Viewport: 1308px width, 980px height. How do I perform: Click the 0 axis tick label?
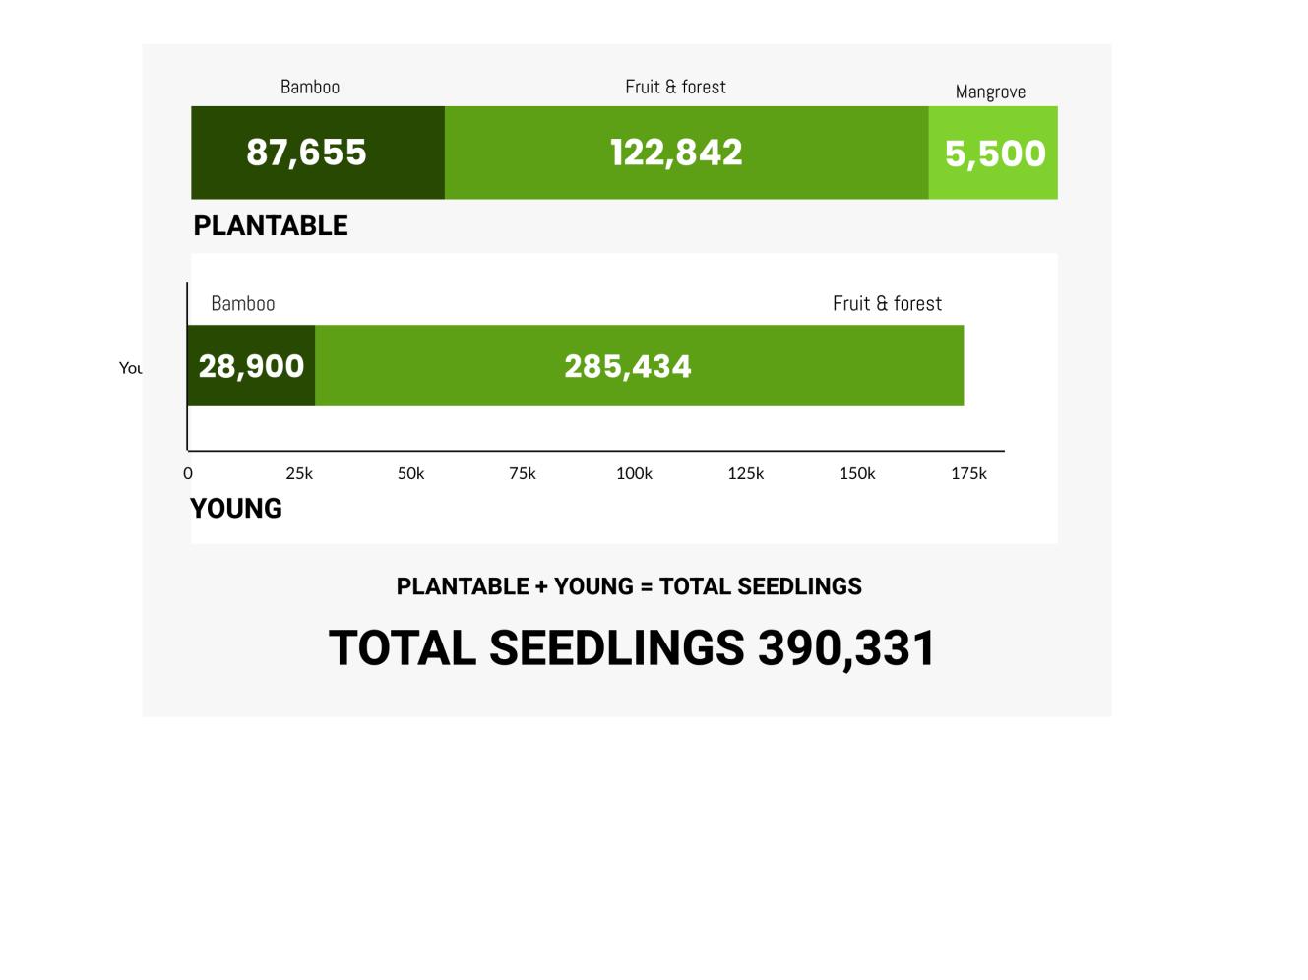188,473
